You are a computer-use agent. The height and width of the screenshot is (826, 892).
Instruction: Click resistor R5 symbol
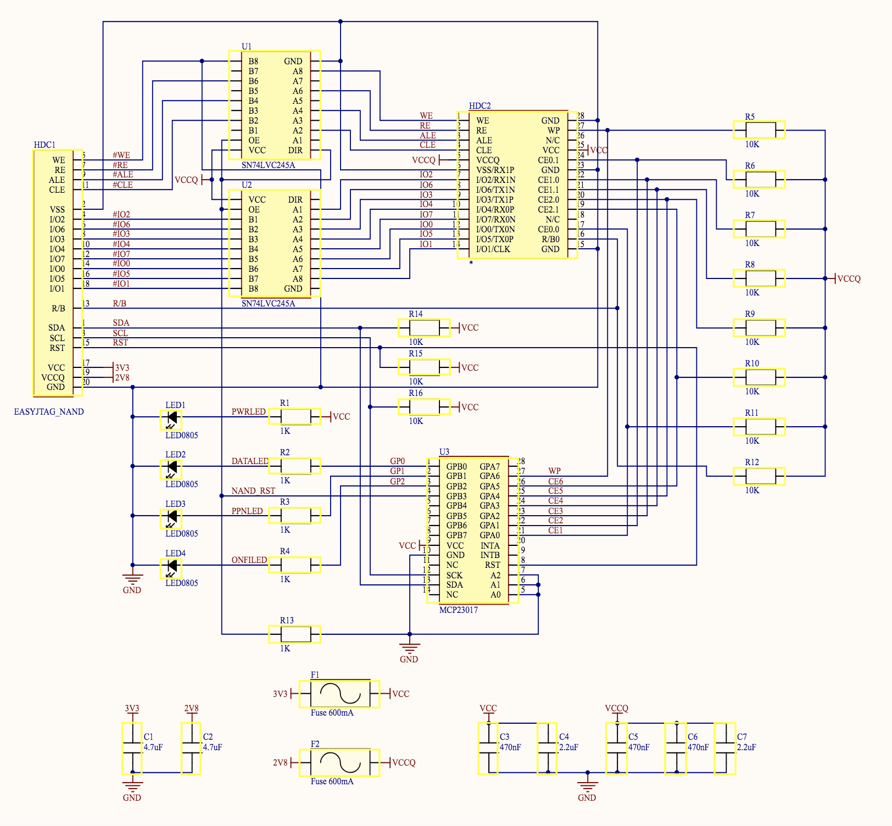click(760, 130)
